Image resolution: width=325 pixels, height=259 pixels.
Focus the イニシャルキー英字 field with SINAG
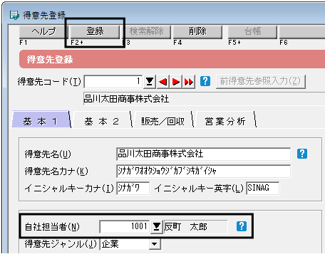[x=262, y=189]
